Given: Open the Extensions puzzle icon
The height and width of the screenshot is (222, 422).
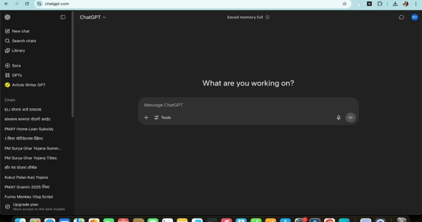Looking at the screenshot, I should pos(380,4).
